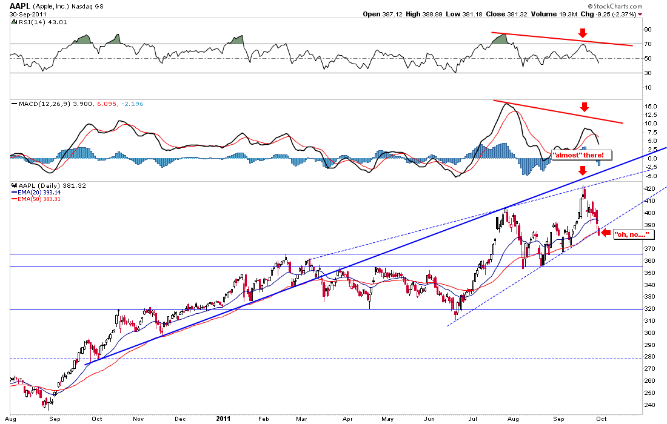
Task: Click the 240 price axis label
Action: (649, 405)
